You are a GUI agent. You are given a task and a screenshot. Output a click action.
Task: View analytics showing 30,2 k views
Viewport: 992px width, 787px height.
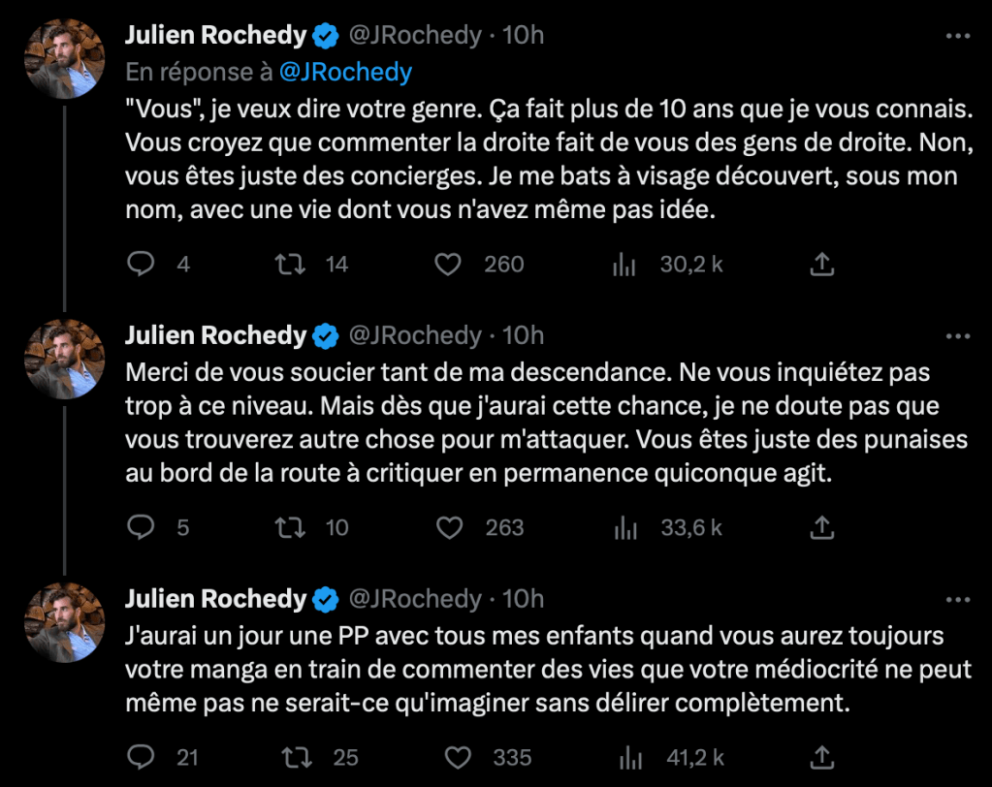(624, 264)
